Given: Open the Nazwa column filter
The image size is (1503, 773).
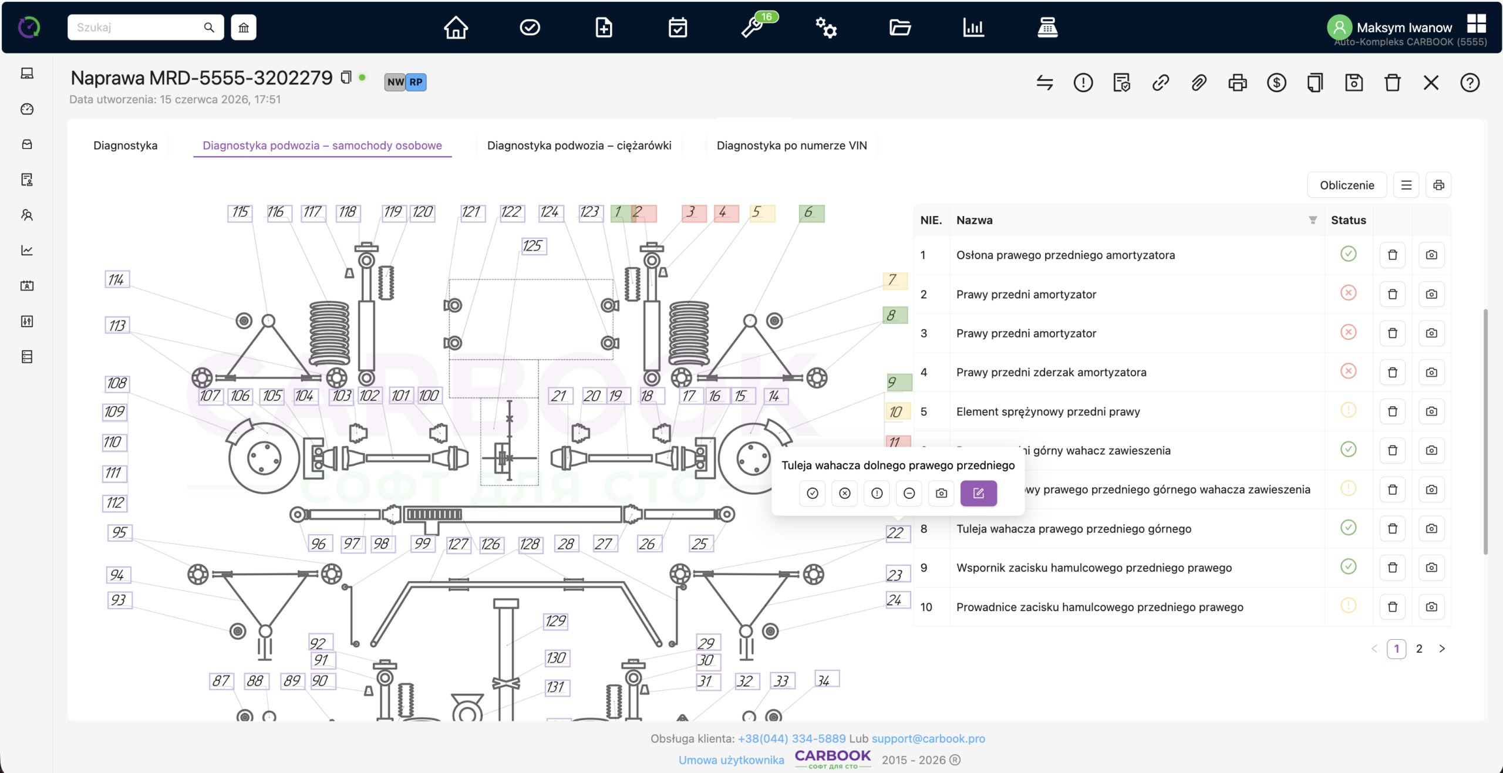Looking at the screenshot, I should pyautogui.click(x=1313, y=220).
